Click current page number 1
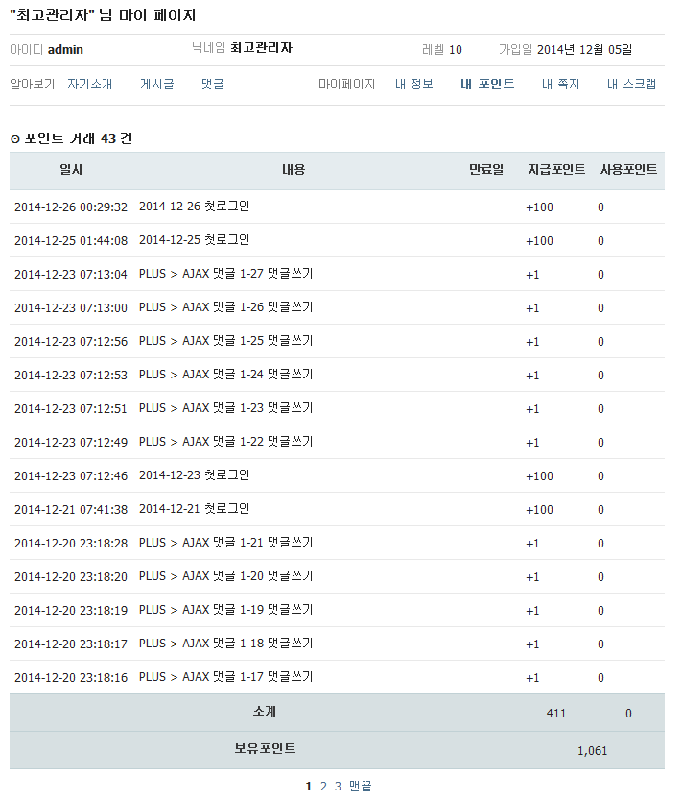The width and height of the screenshot is (682, 802). tap(309, 787)
